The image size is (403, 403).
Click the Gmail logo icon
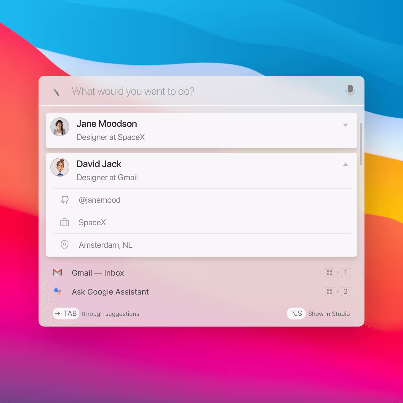[x=57, y=273]
